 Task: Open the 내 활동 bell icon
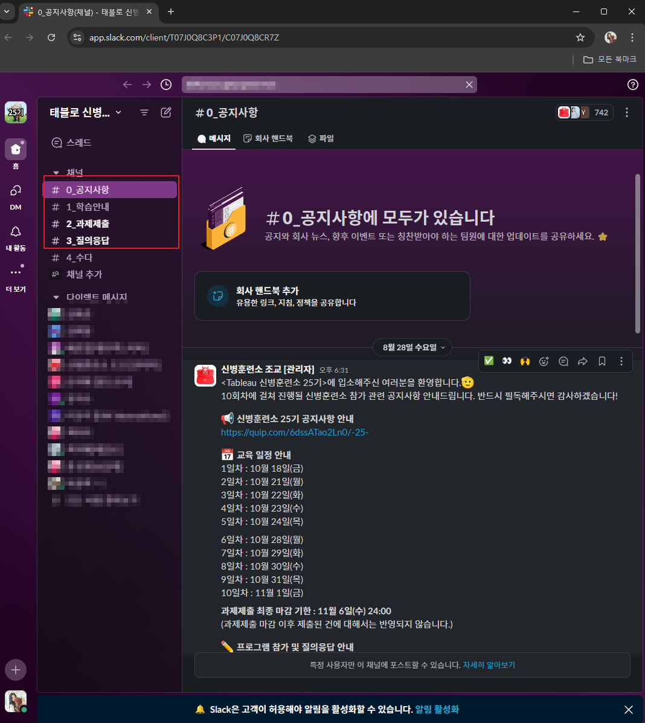pos(16,231)
